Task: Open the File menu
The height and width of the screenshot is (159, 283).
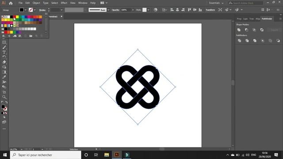Action: click(x=20, y=3)
